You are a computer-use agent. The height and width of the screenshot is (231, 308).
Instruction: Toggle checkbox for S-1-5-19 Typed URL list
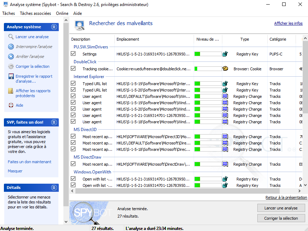[73, 83]
